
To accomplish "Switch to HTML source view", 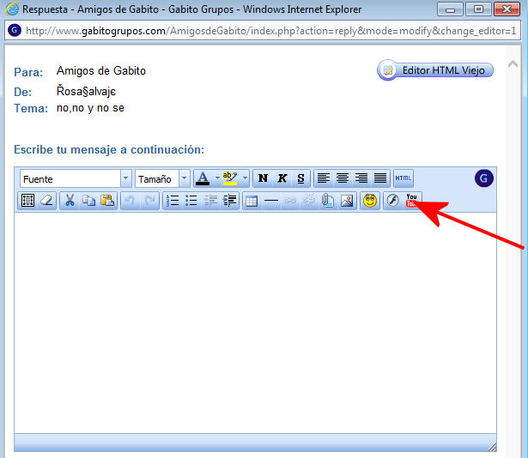I will tap(404, 178).
